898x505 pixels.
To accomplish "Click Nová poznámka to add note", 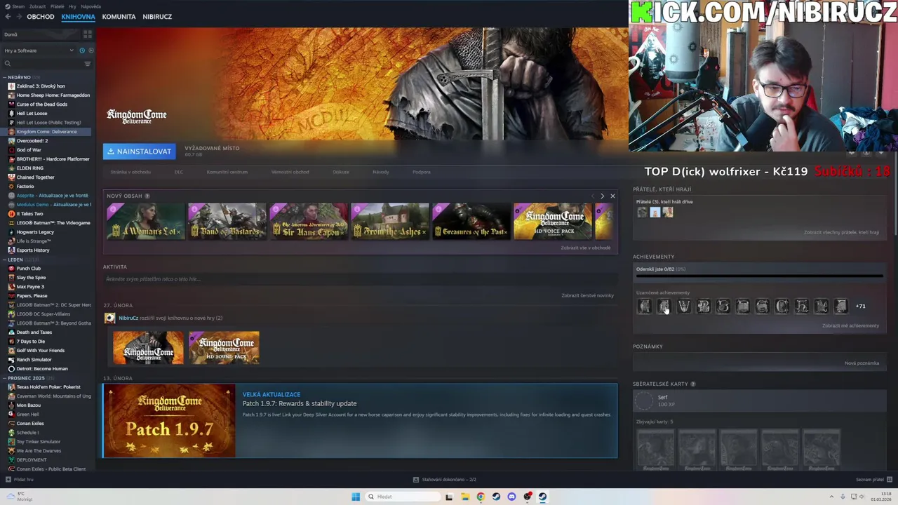I will [x=862, y=363].
